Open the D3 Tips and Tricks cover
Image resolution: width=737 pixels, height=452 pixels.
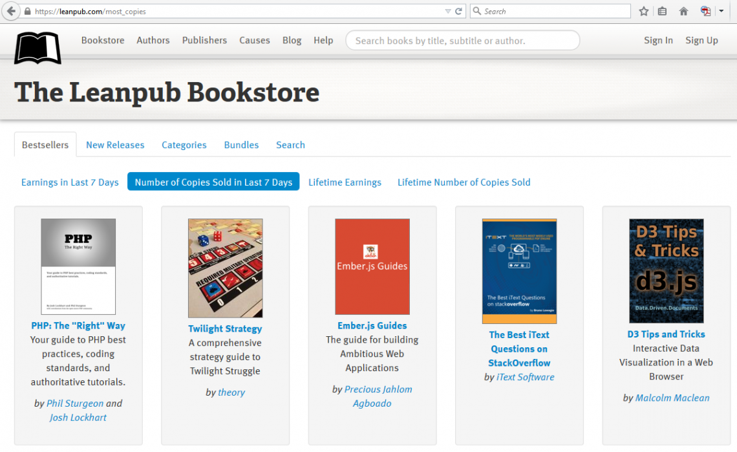[x=666, y=271]
